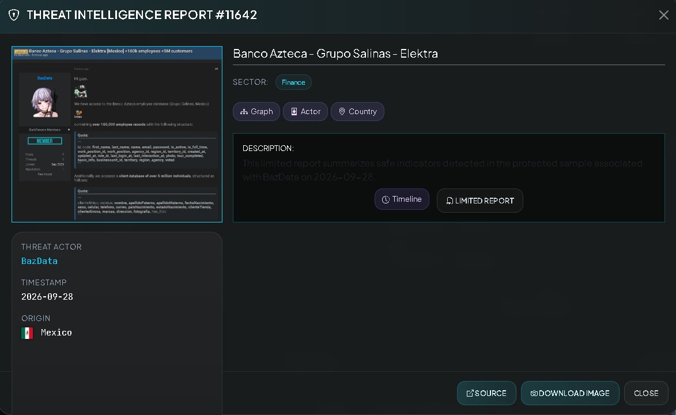Image resolution: width=676 pixels, height=415 pixels.
Task: Click the blurred description summary text
Action: (443, 170)
